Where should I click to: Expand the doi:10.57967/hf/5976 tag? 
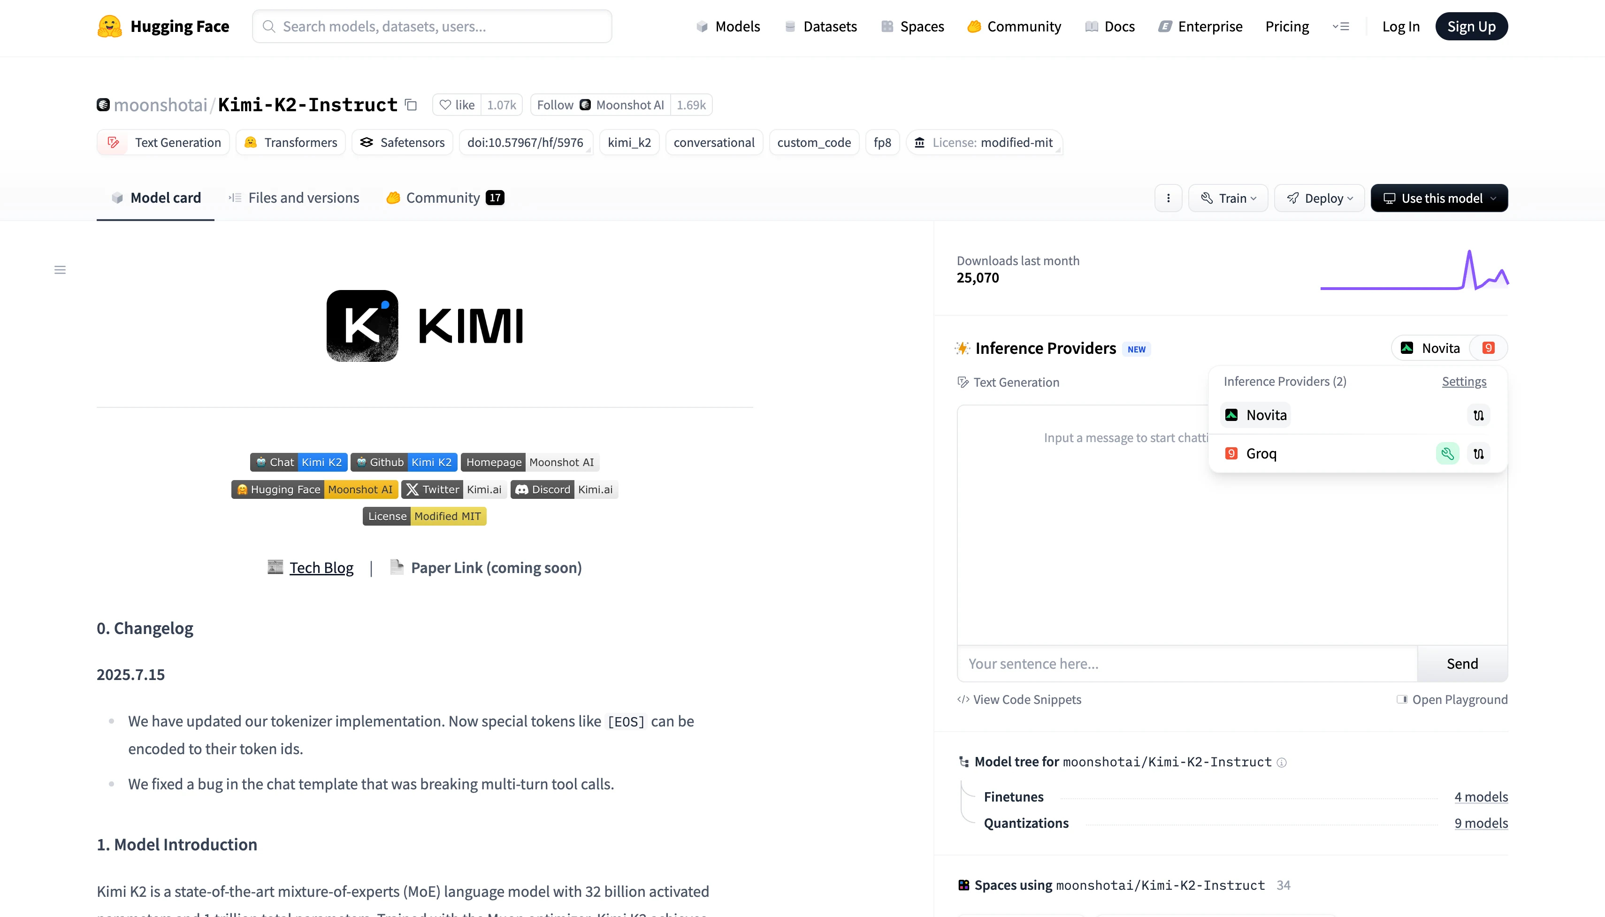click(526, 143)
